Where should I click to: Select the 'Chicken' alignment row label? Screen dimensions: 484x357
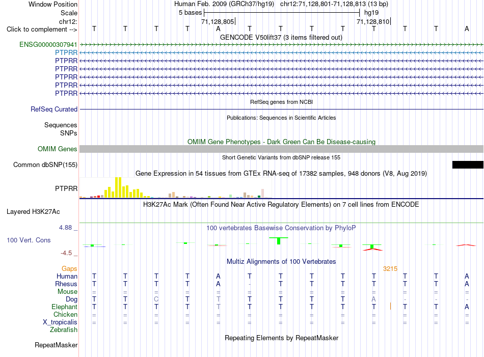(65, 314)
